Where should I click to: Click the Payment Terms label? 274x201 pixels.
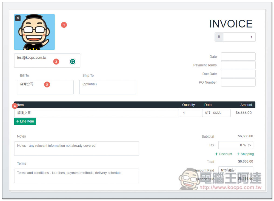(205, 65)
